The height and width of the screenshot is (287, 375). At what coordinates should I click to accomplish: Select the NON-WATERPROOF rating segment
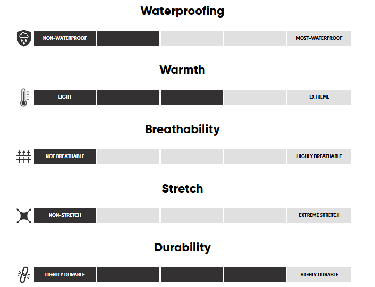(x=65, y=38)
